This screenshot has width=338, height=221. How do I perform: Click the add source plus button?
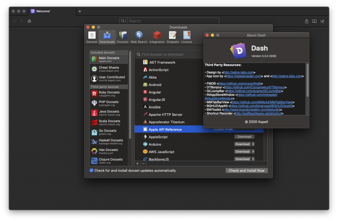137,164
